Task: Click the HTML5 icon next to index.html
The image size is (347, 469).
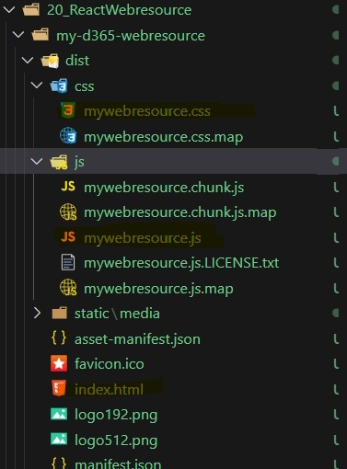Action: 59,388
